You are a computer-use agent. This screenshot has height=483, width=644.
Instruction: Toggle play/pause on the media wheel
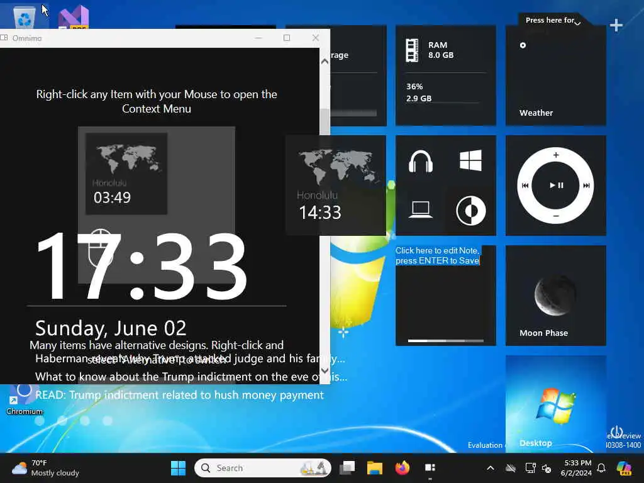point(556,186)
